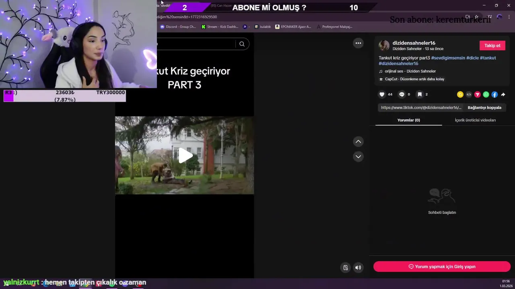Click the search magnifier icon
Viewport: 515px width, 289px height.
[x=242, y=44]
